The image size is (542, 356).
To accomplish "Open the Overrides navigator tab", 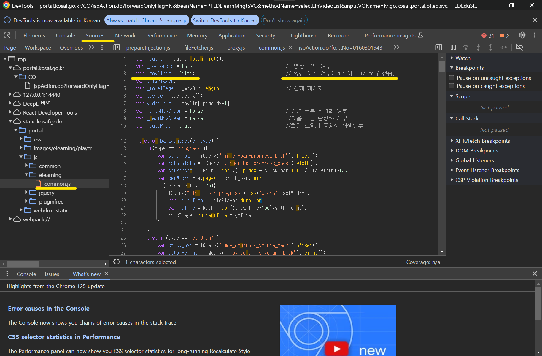I will [x=71, y=48].
